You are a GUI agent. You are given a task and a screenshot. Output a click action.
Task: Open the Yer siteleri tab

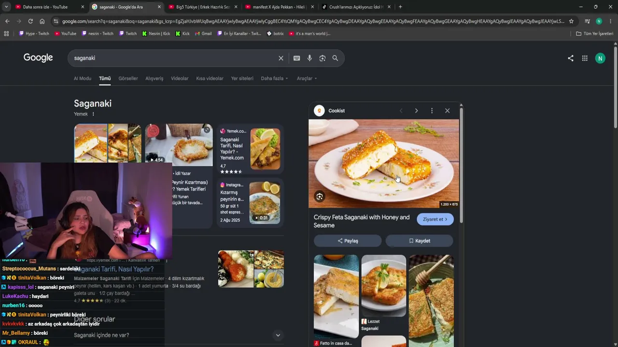242,79
